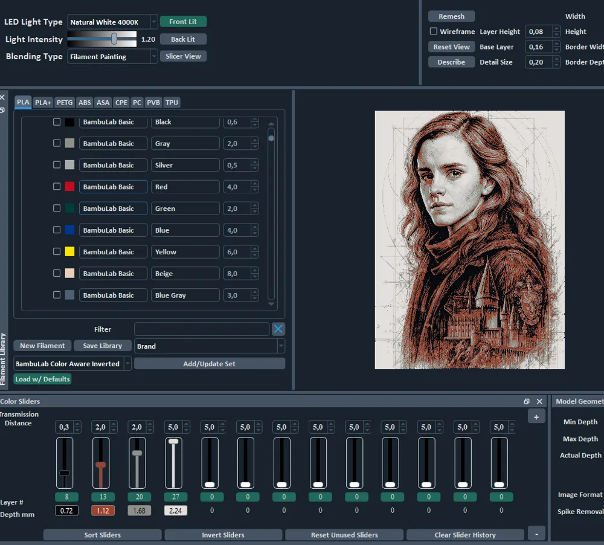604x545 pixels.
Task: Check the Black filament checkbox
Action: point(57,122)
